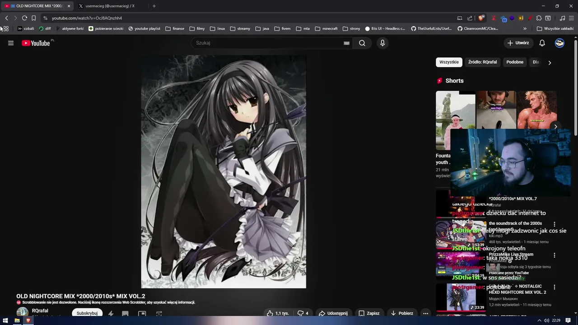Share this page using address bar share icon
578x325 pixels.
coord(470,18)
